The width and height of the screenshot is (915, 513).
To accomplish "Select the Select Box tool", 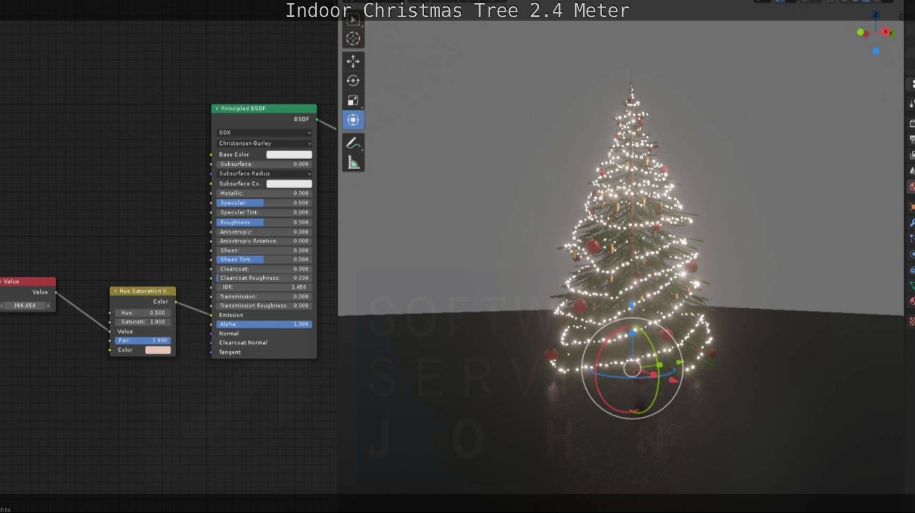I will 353,20.
